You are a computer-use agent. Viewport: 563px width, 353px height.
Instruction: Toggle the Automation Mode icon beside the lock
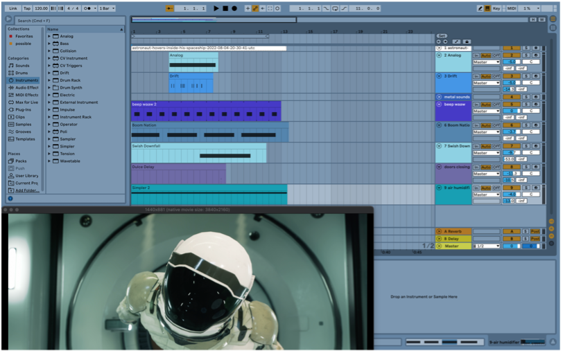pos(456,42)
